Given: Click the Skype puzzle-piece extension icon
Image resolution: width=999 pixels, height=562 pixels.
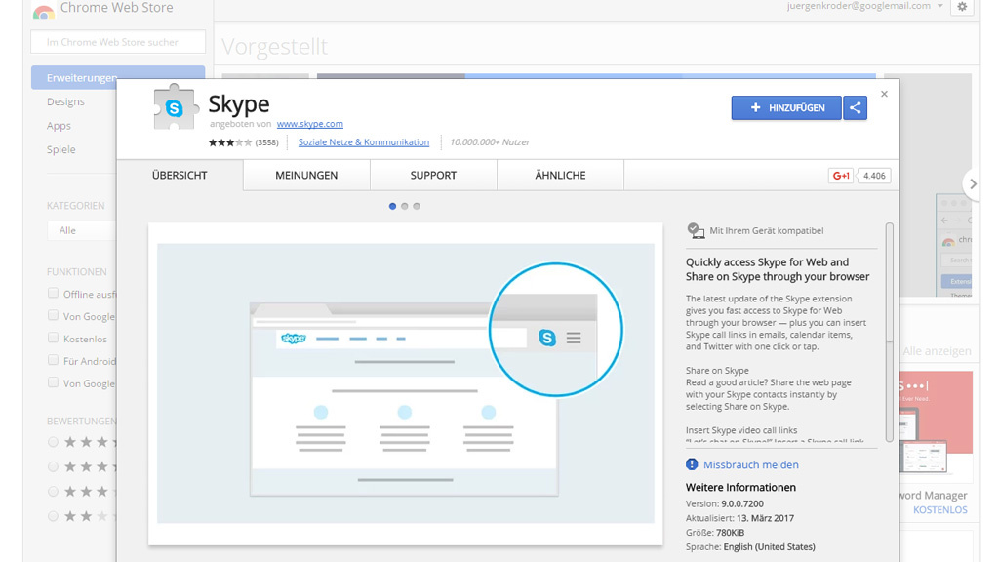Looking at the screenshot, I should click(x=174, y=107).
